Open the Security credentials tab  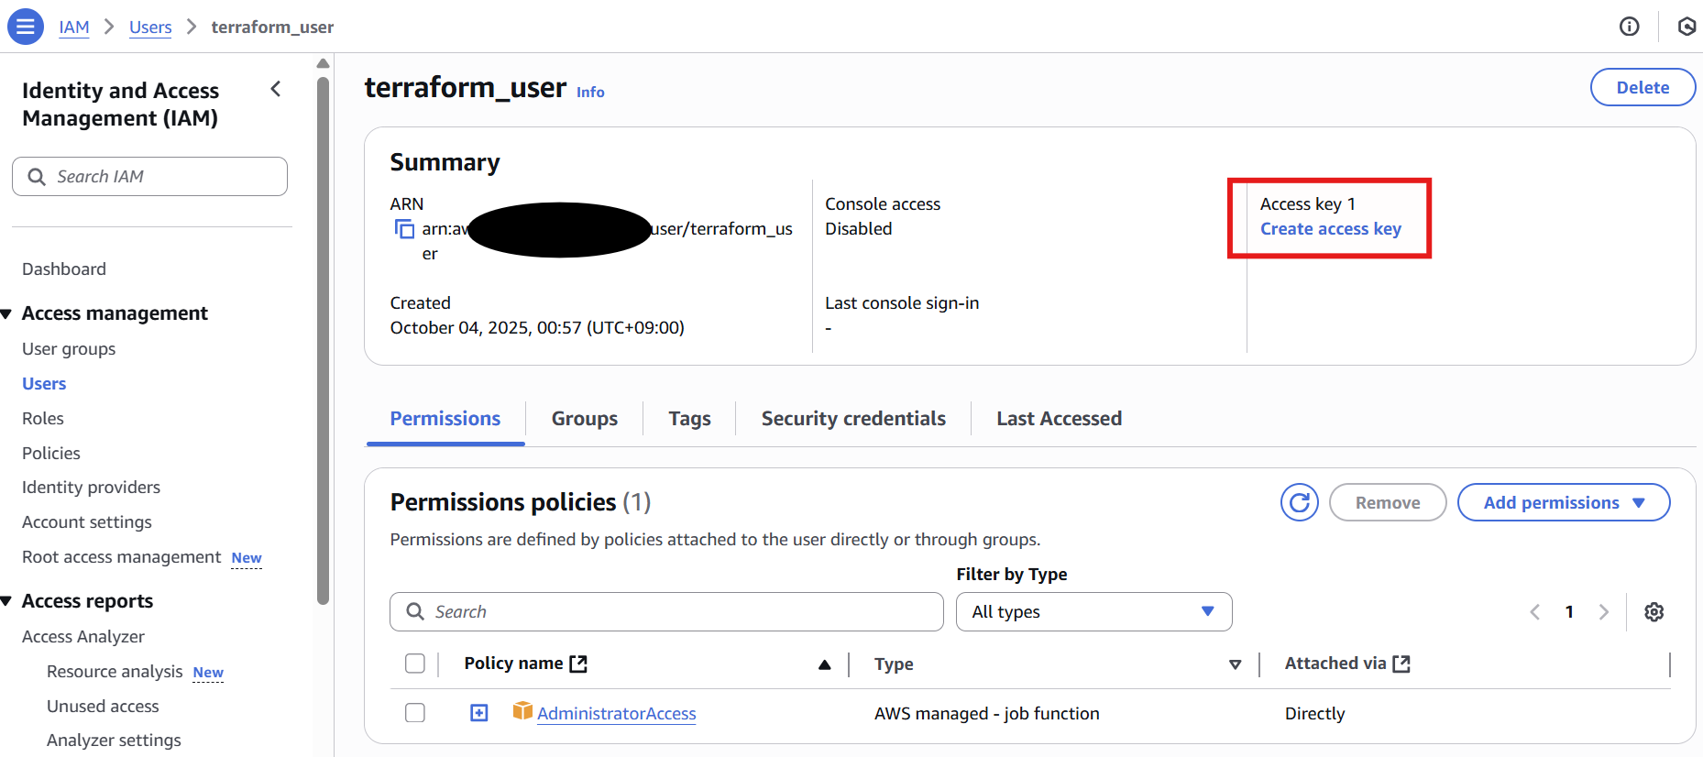[853, 419]
